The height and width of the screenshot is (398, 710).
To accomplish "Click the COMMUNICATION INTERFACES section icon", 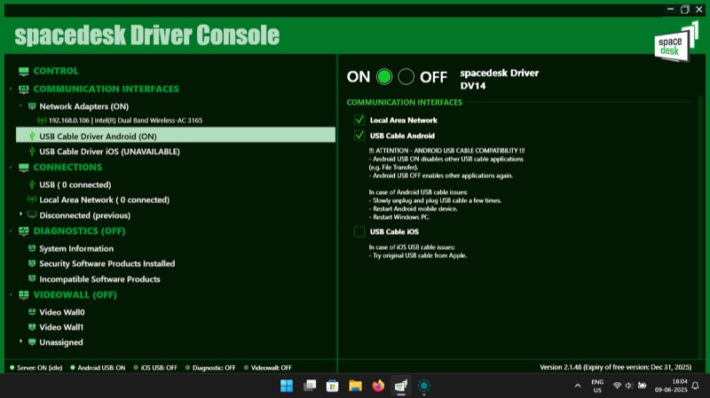I will tap(24, 90).
